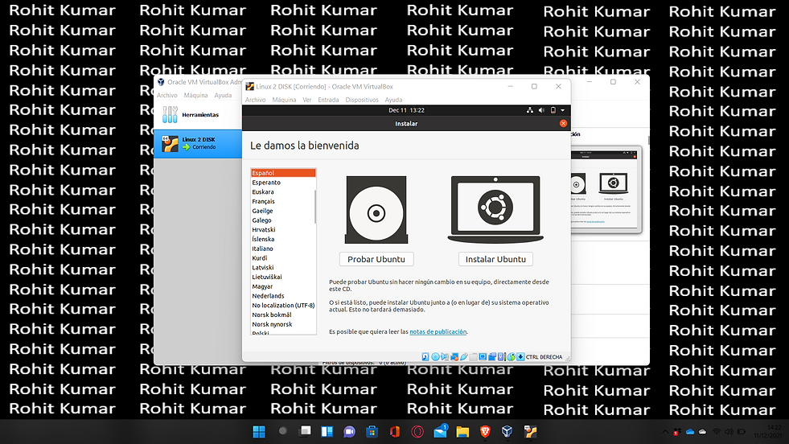This screenshot has width=789, height=444.
Task: Show hidden tray icons chevron
Action: tap(665, 431)
